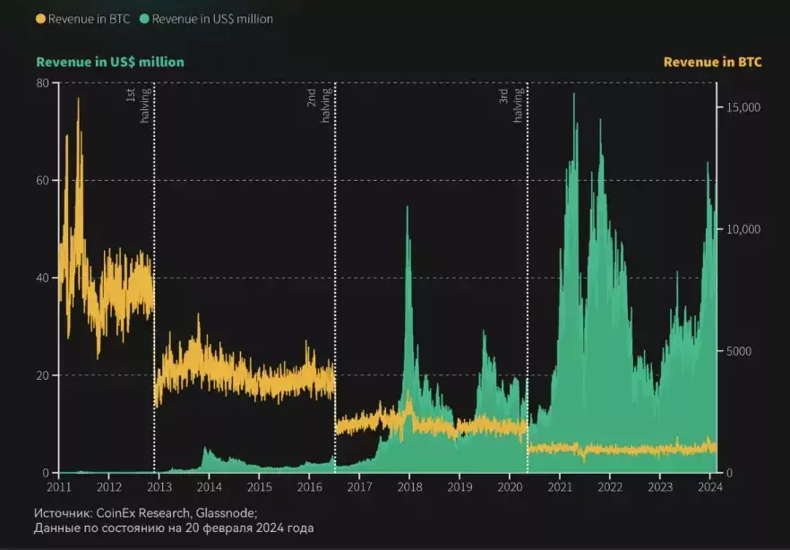Click the CoinEx Research, Glassnode source text

(176, 512)
